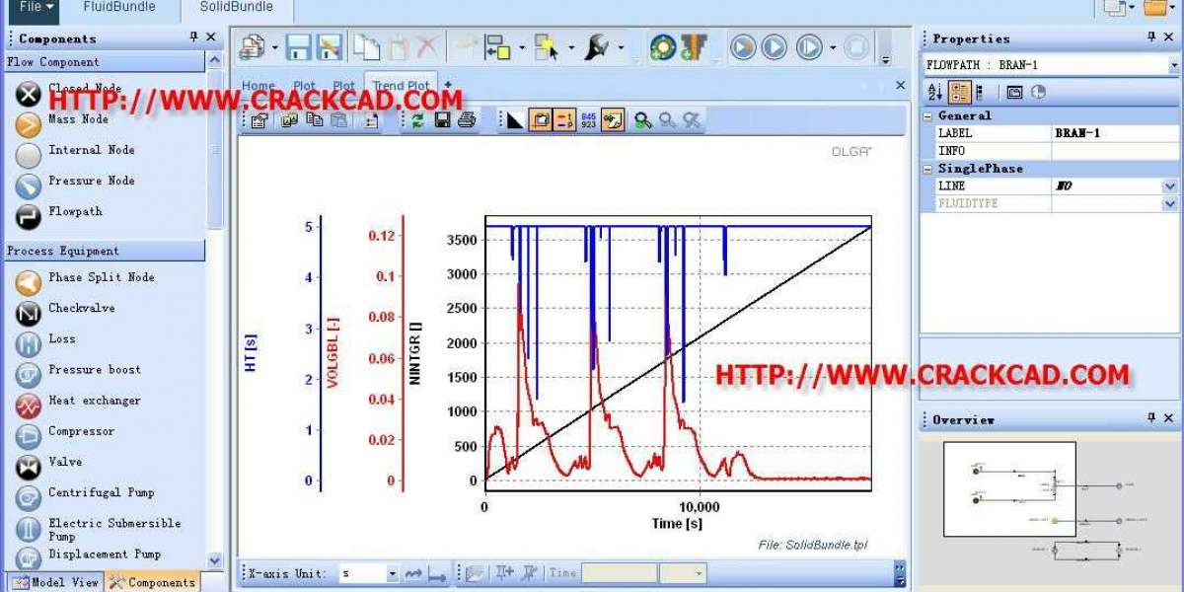Image resolution: width=1184 pixels, height=592 pixels.
Task: Click the Save As icon in main toolbar
Action: (x=330, y=47)
